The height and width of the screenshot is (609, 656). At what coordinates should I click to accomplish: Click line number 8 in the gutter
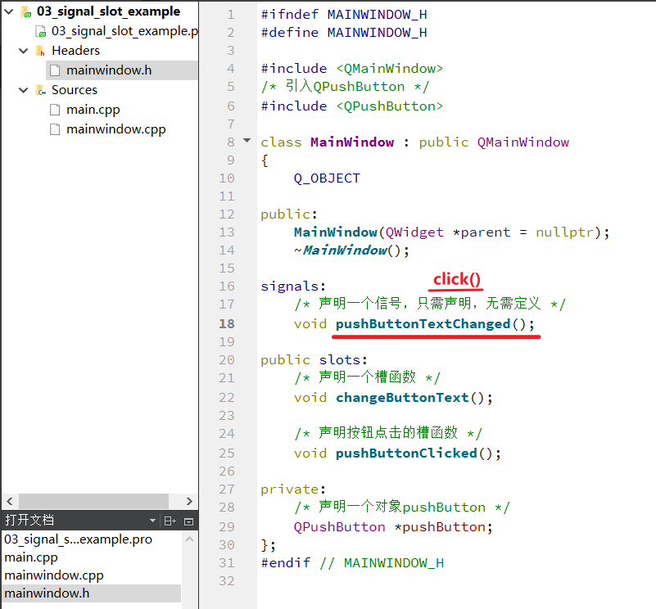pos(230,142)
